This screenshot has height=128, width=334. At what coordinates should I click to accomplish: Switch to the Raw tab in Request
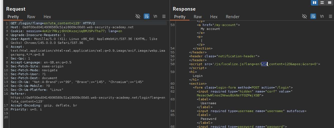point(31,17)
